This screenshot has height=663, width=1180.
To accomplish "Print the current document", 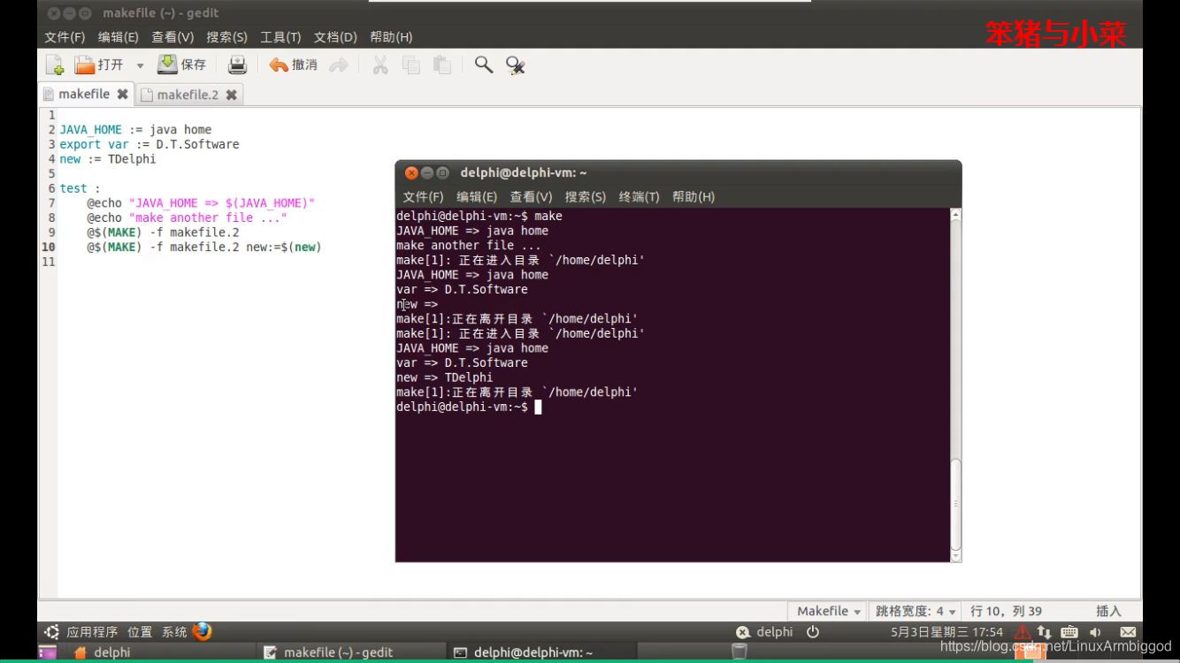I will pos(237,65).
